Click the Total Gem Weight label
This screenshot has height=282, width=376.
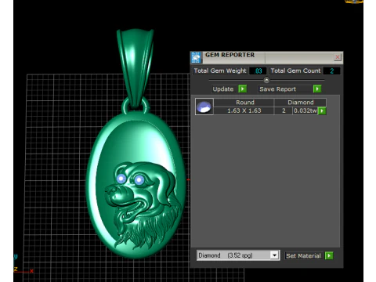click(x=220, y=70)
